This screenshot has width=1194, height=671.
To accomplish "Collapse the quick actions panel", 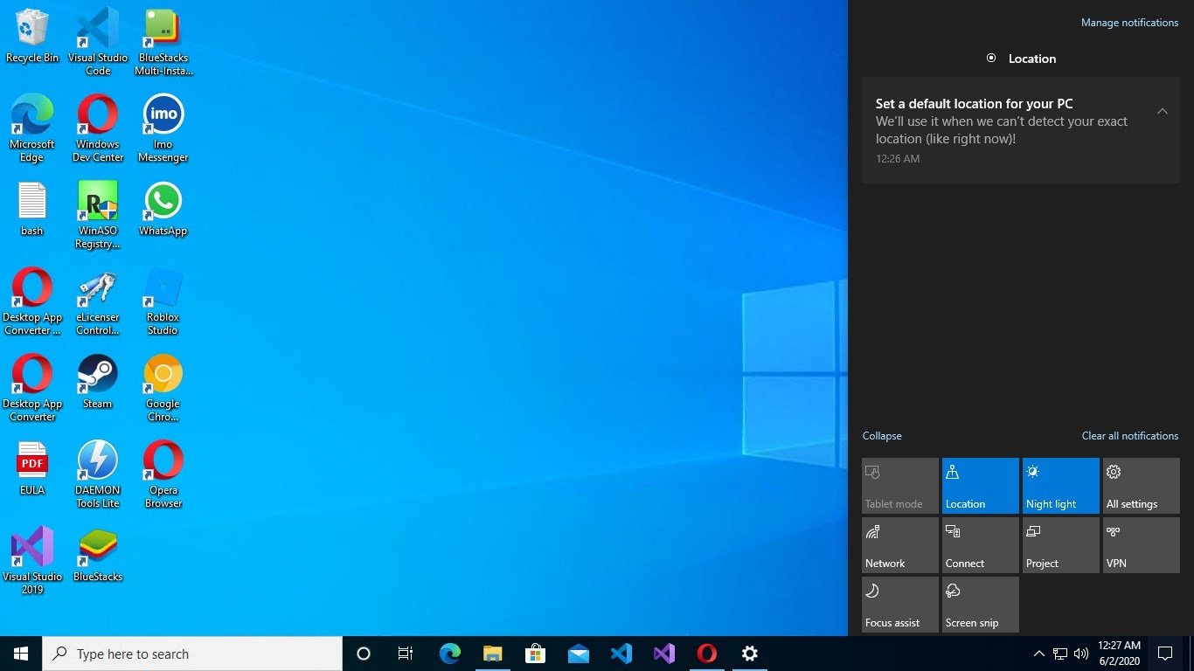I will [x=882, y=435].
